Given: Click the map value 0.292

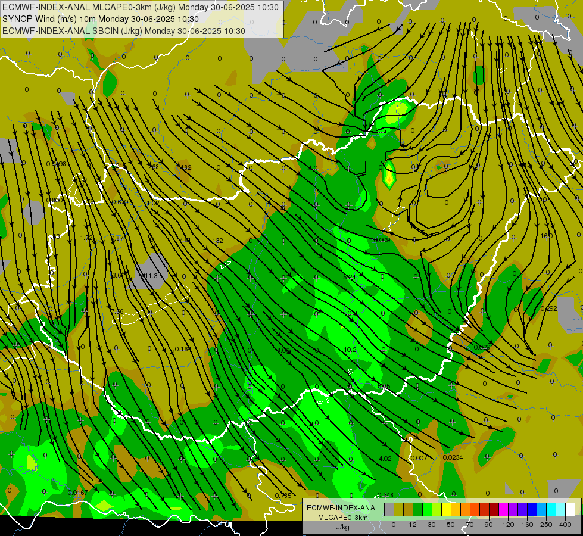Looking at the screenshot, I should click(548, 308).
